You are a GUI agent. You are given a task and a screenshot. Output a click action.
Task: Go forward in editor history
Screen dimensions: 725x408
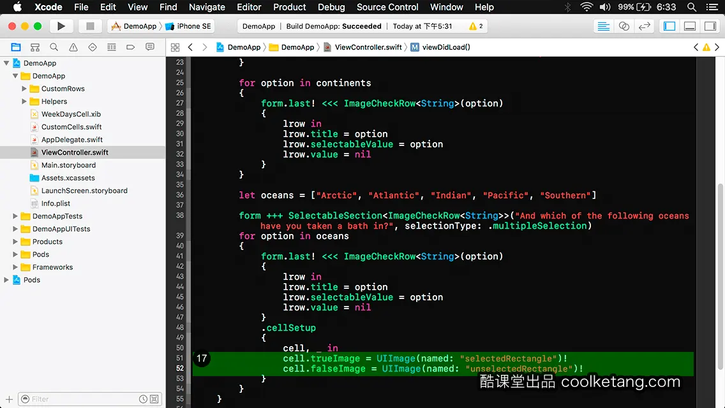pos(205,47)
